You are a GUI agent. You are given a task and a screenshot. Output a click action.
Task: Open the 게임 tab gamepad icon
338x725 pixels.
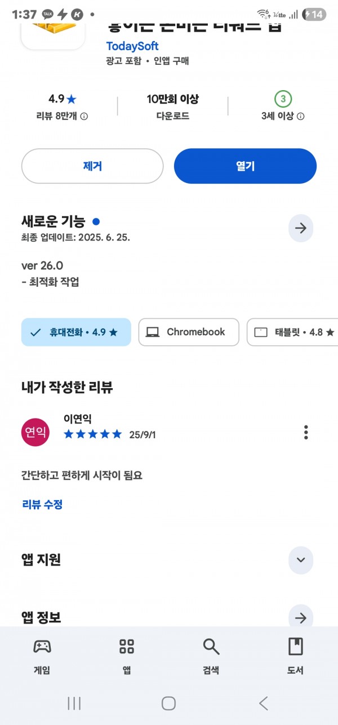click(42, 647)
